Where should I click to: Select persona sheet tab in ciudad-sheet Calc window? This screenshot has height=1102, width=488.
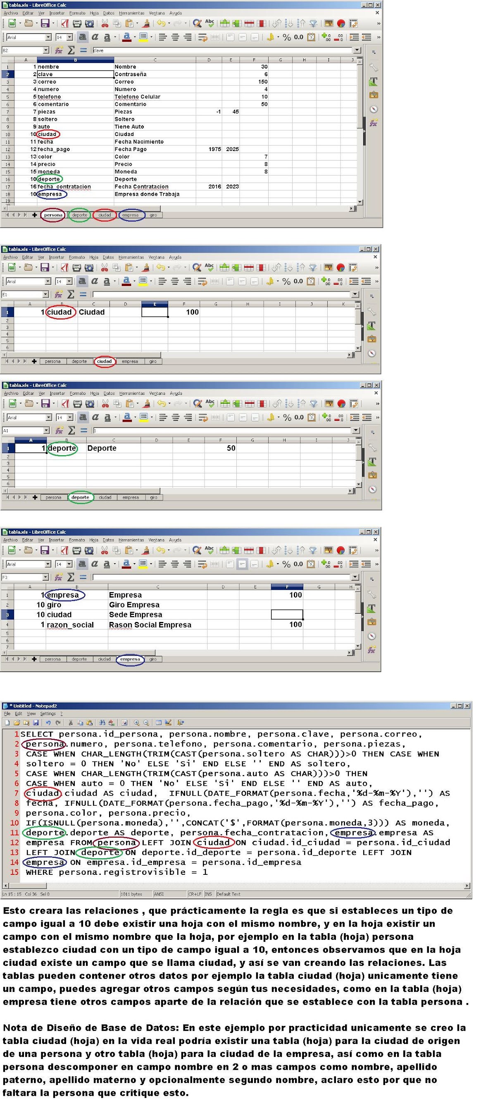(52, 362)
